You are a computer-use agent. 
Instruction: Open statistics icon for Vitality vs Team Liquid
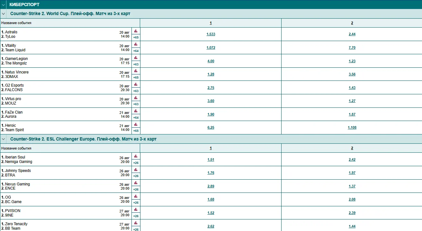pyautogui.click(x=136, y=45)
